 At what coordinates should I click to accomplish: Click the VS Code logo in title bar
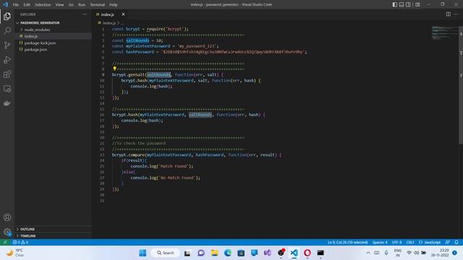(5, 4)
